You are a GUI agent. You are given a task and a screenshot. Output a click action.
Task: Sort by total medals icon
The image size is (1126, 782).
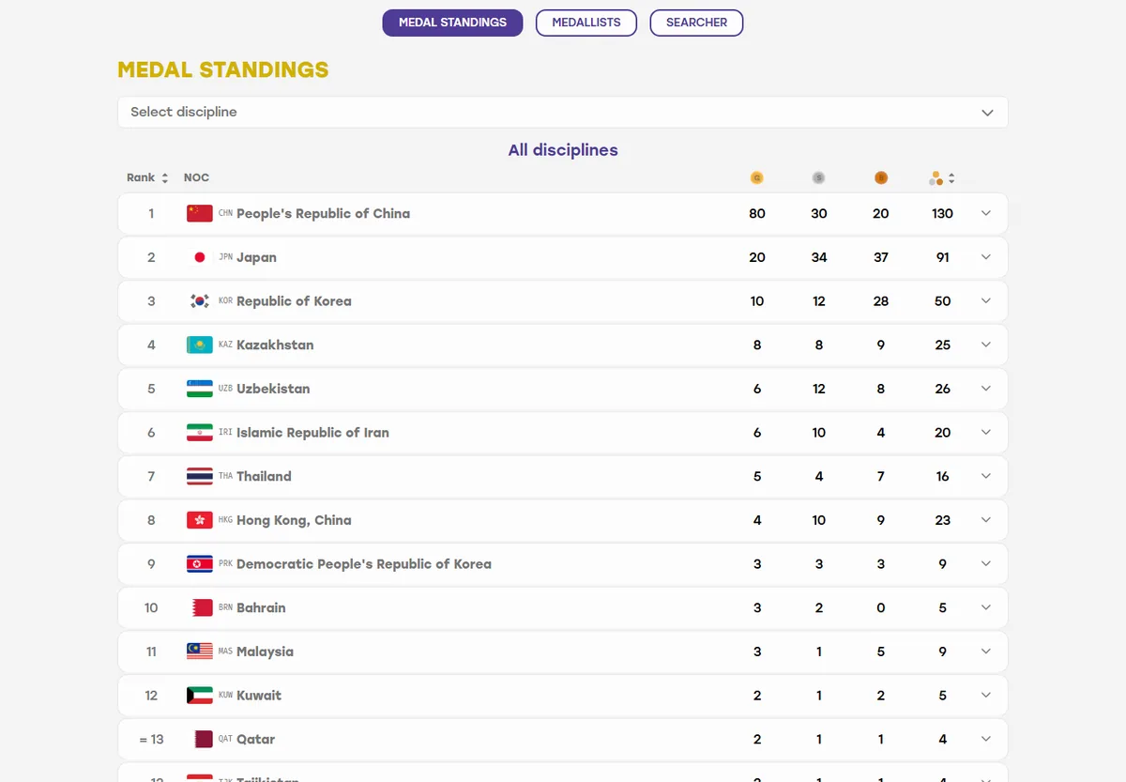pyautogui.click(x=942, y=177)
